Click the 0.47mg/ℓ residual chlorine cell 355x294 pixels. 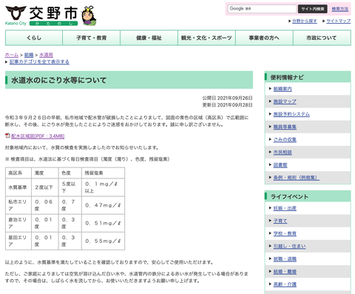[103, 205]
